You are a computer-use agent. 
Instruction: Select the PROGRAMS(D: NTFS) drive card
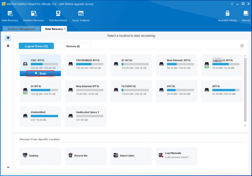(86, 65)
